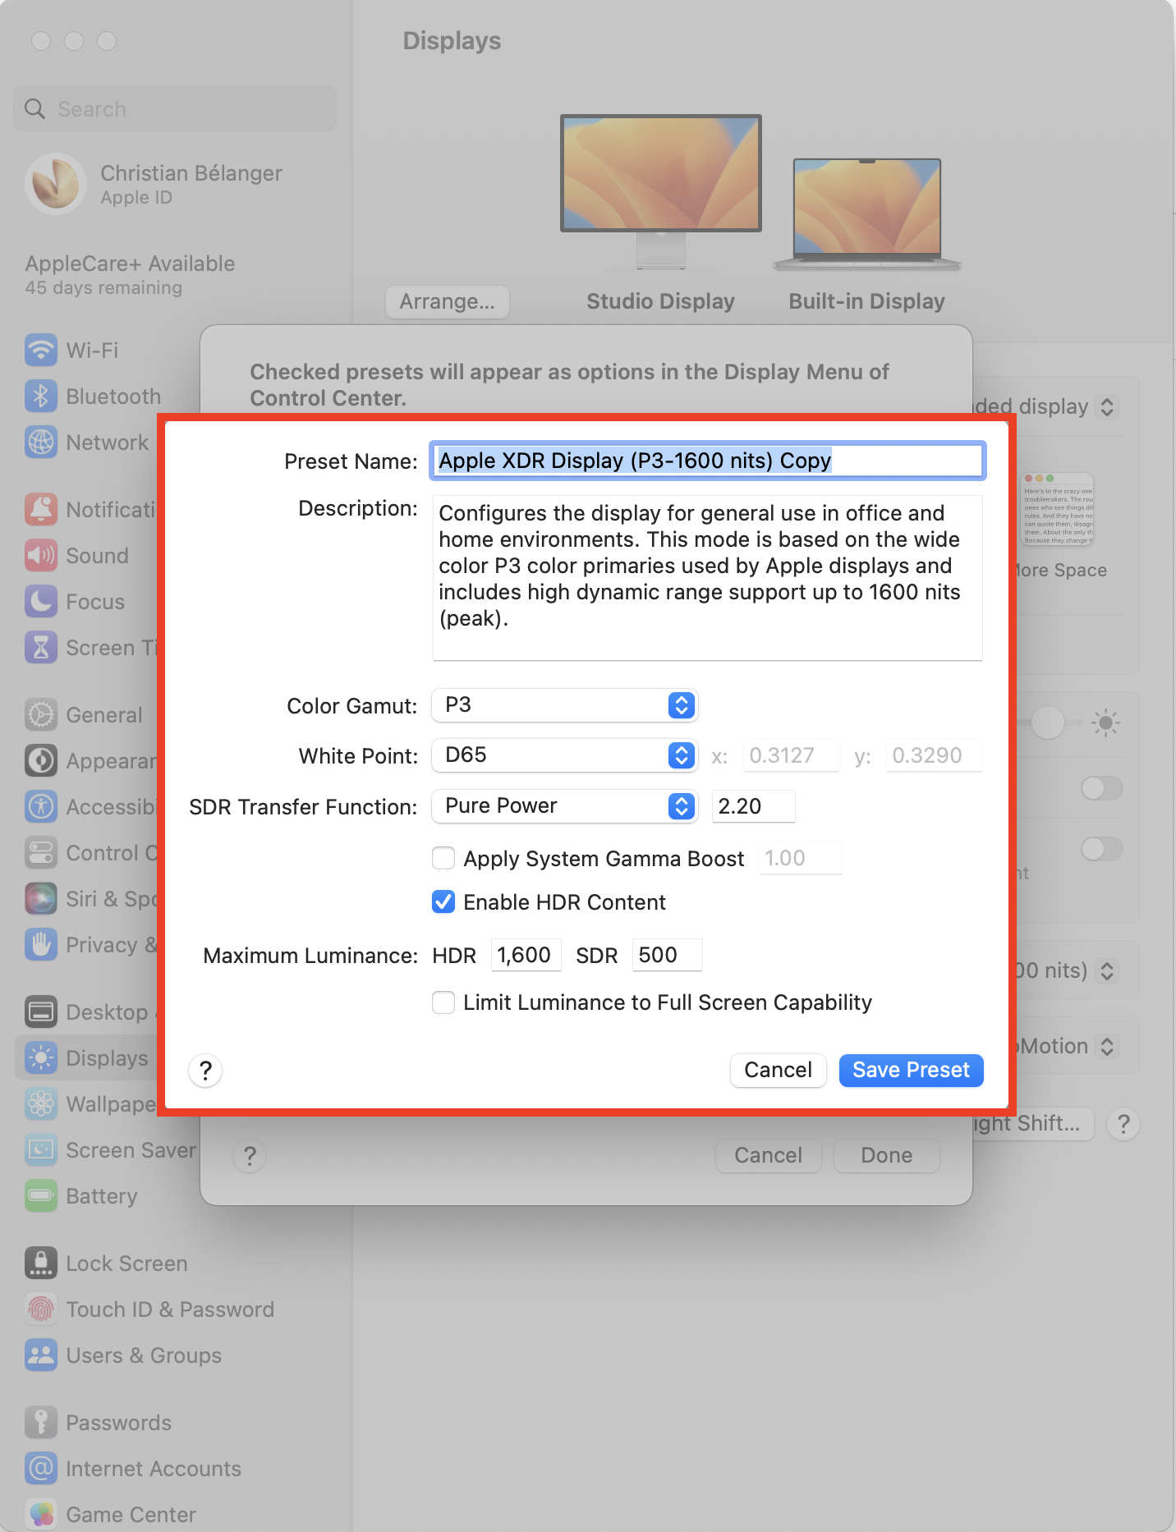Click the Screen Saver icon
This screenshot has height=1532, width=1176.
[41, 1149]
